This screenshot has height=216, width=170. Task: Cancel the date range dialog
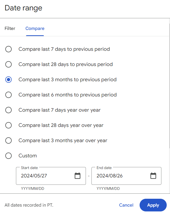click(x=126, y=205)
